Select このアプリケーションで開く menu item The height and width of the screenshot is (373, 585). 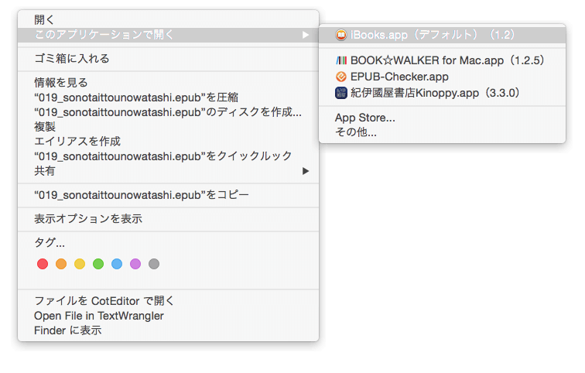coord(168,35)
